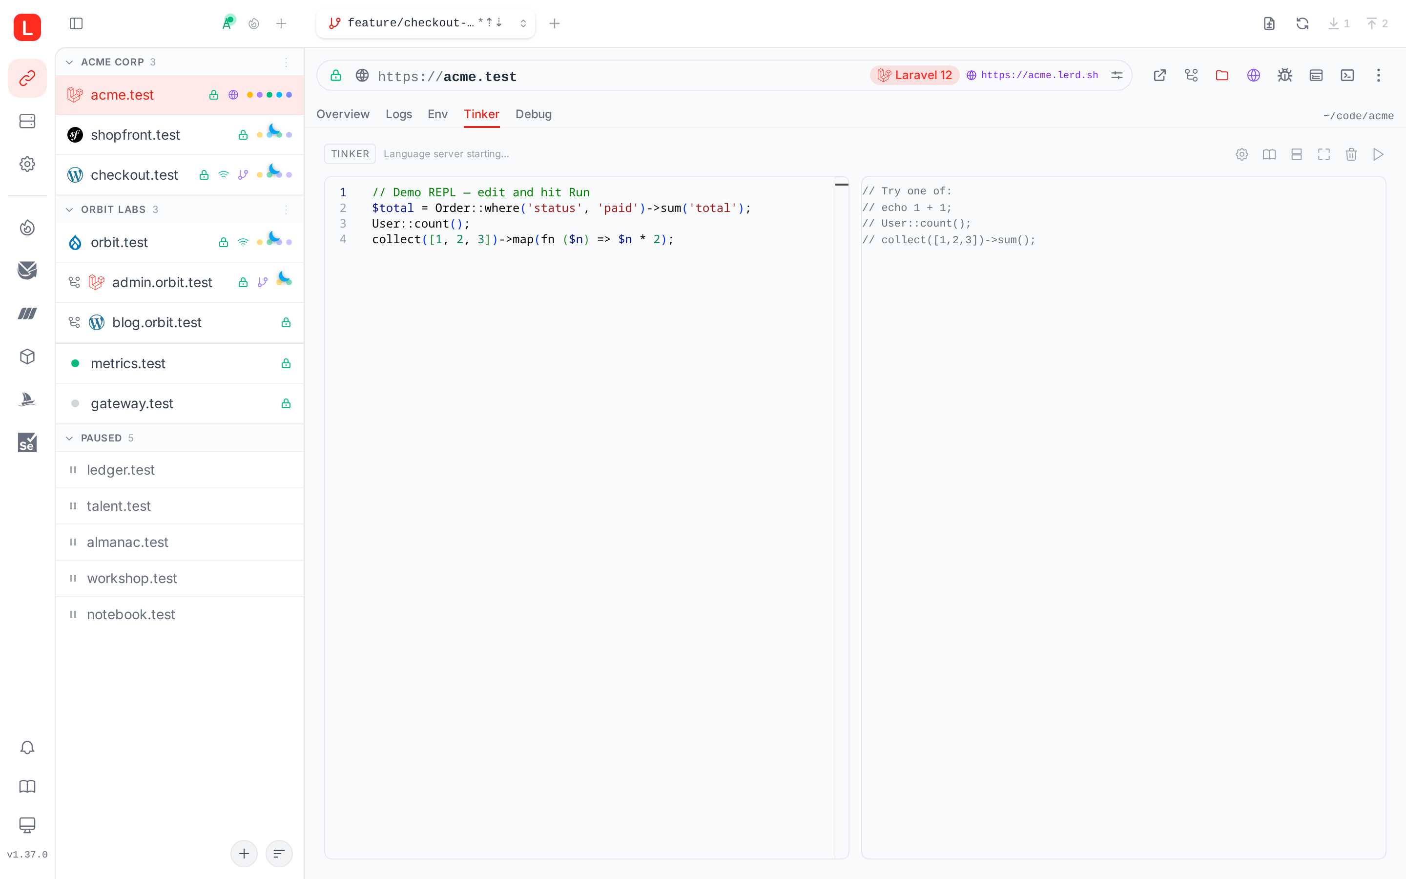Viewport: 1406px width, 879px height.
Task: Open domain settings sliders icon
Action: click(x=1117, y=75)
